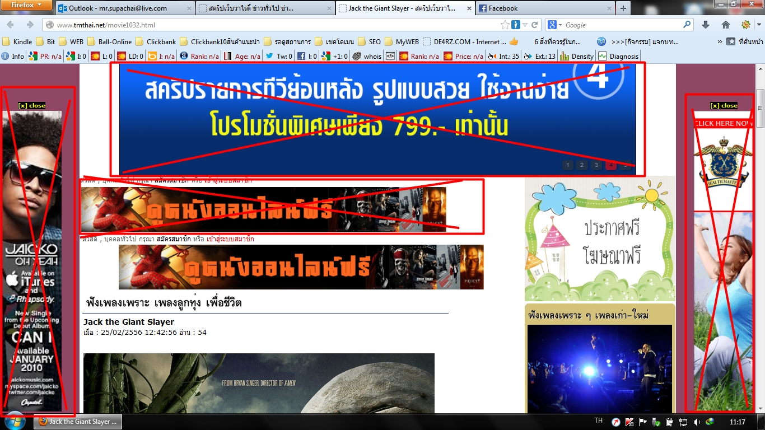Open the search engine selector dropdown

[x=555, y=25]
